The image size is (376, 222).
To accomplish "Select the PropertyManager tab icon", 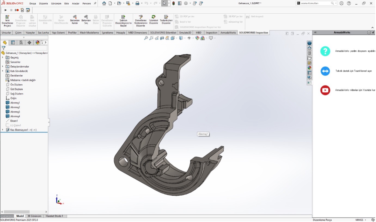I will click(x=13, y=42).
